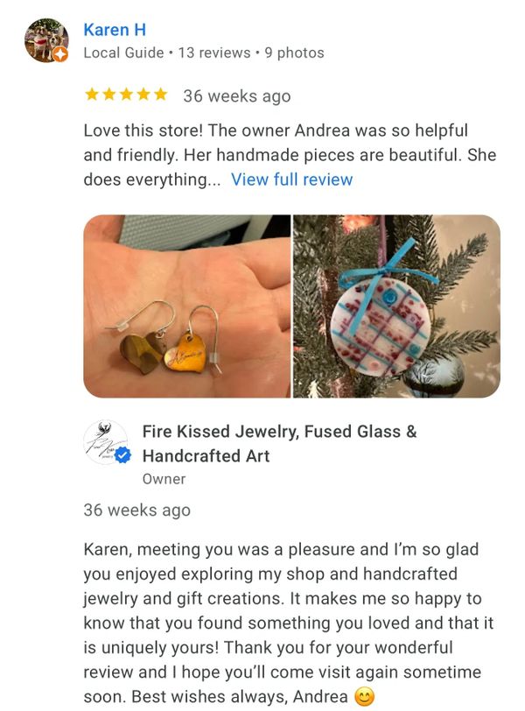Click the smiling emoji after Andrea
This screenshot has height=711, width=525.
click(x=364, y=696)
